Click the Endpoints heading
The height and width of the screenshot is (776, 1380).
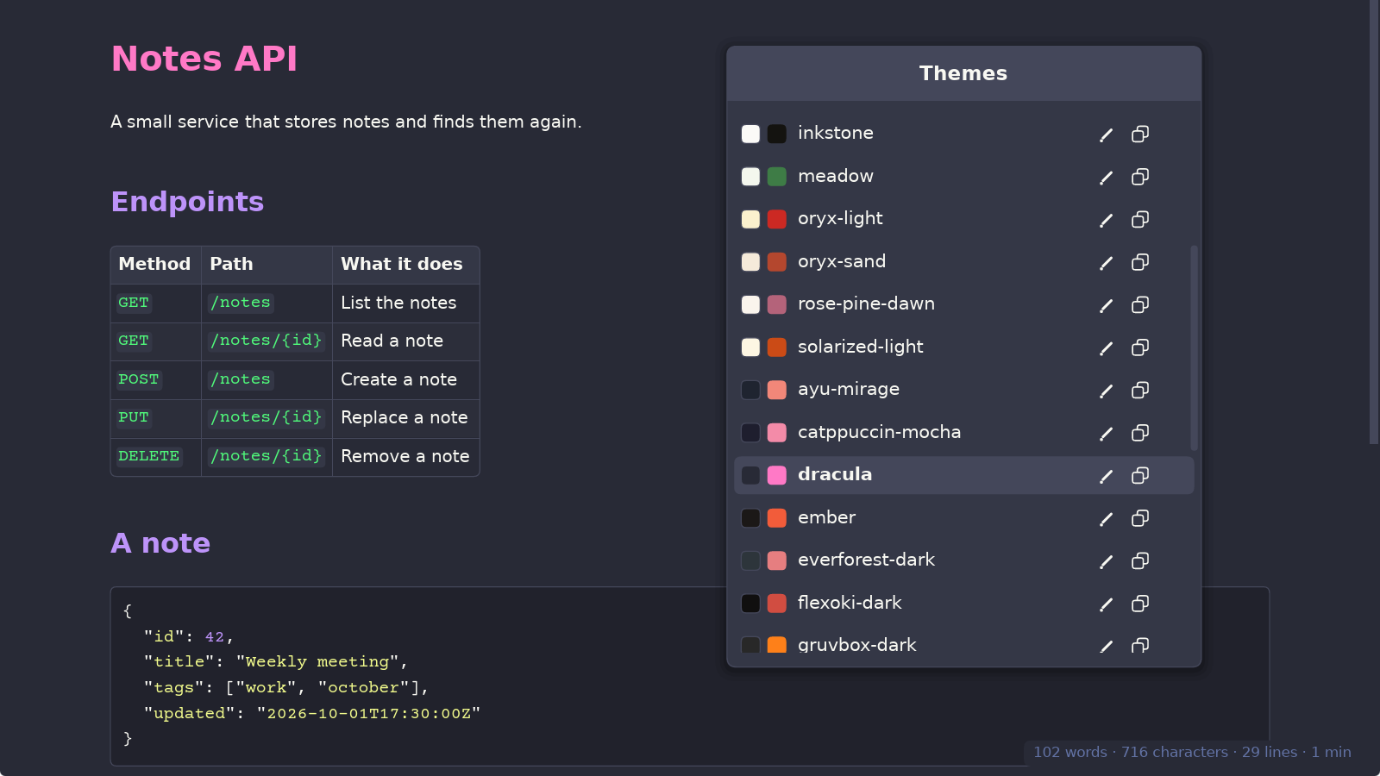point(187,202)
